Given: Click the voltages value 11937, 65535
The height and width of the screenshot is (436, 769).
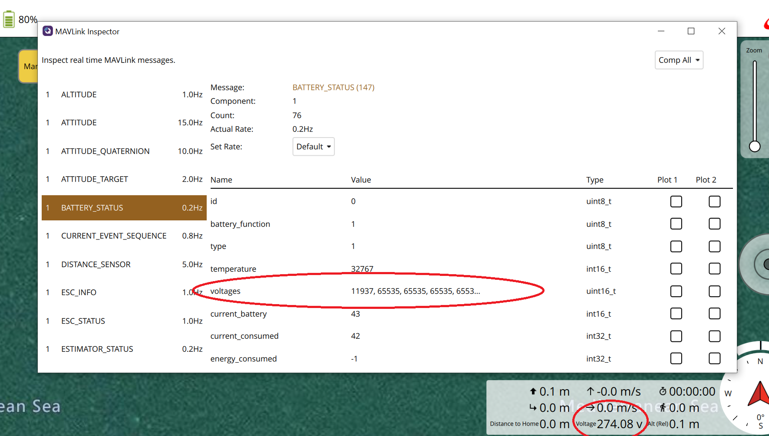Looking at the screenshot, I should [416, 291].
